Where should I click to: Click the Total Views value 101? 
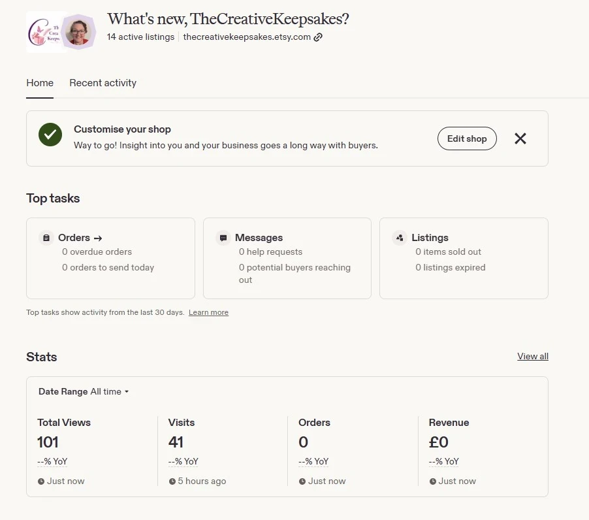tap(48, 442)
